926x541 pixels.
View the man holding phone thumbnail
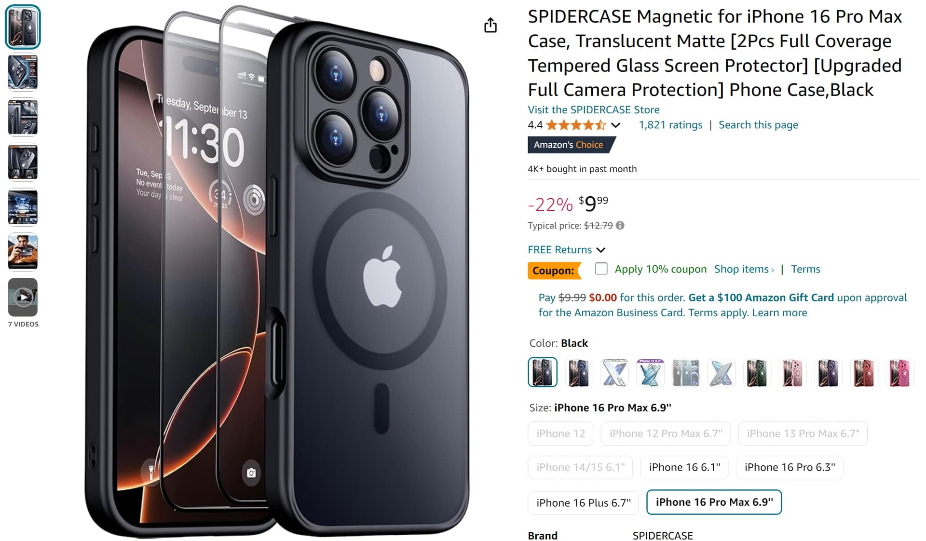23,252
